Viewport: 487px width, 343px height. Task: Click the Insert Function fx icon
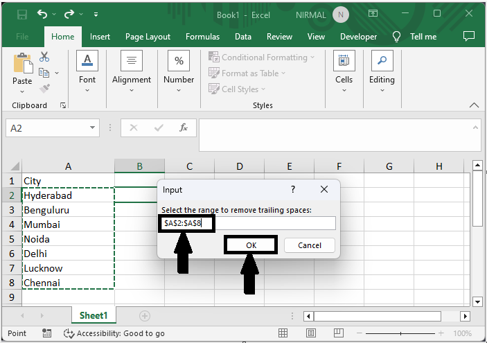[184, 128]
